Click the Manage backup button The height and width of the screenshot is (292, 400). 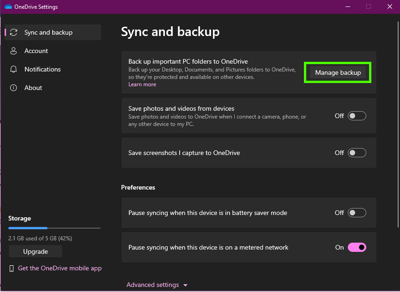(x=338, y=73)
